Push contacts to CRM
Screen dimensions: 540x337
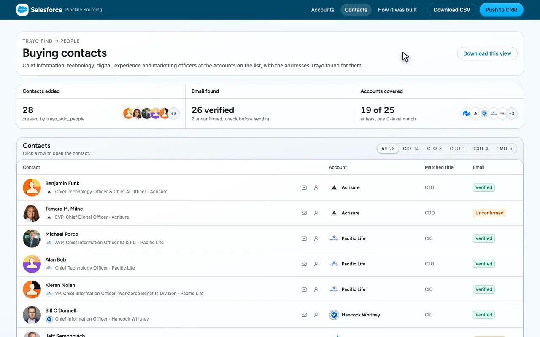tap(502, 10)
